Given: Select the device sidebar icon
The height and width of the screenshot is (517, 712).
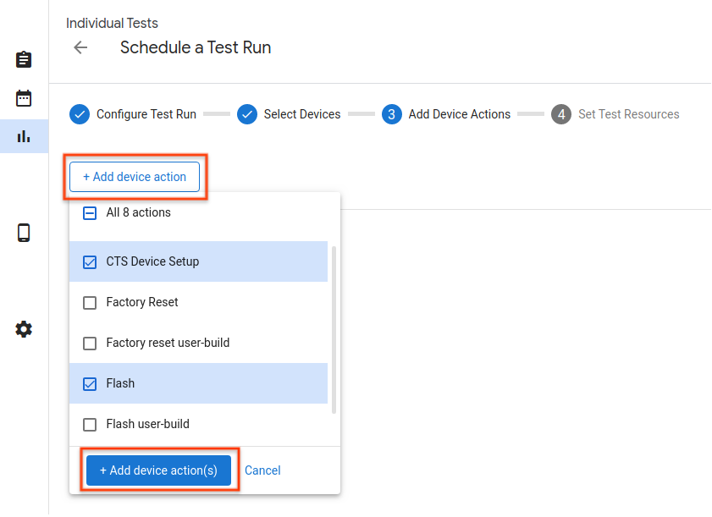Looking at the screenshot, I should click(x=23, y=232).
